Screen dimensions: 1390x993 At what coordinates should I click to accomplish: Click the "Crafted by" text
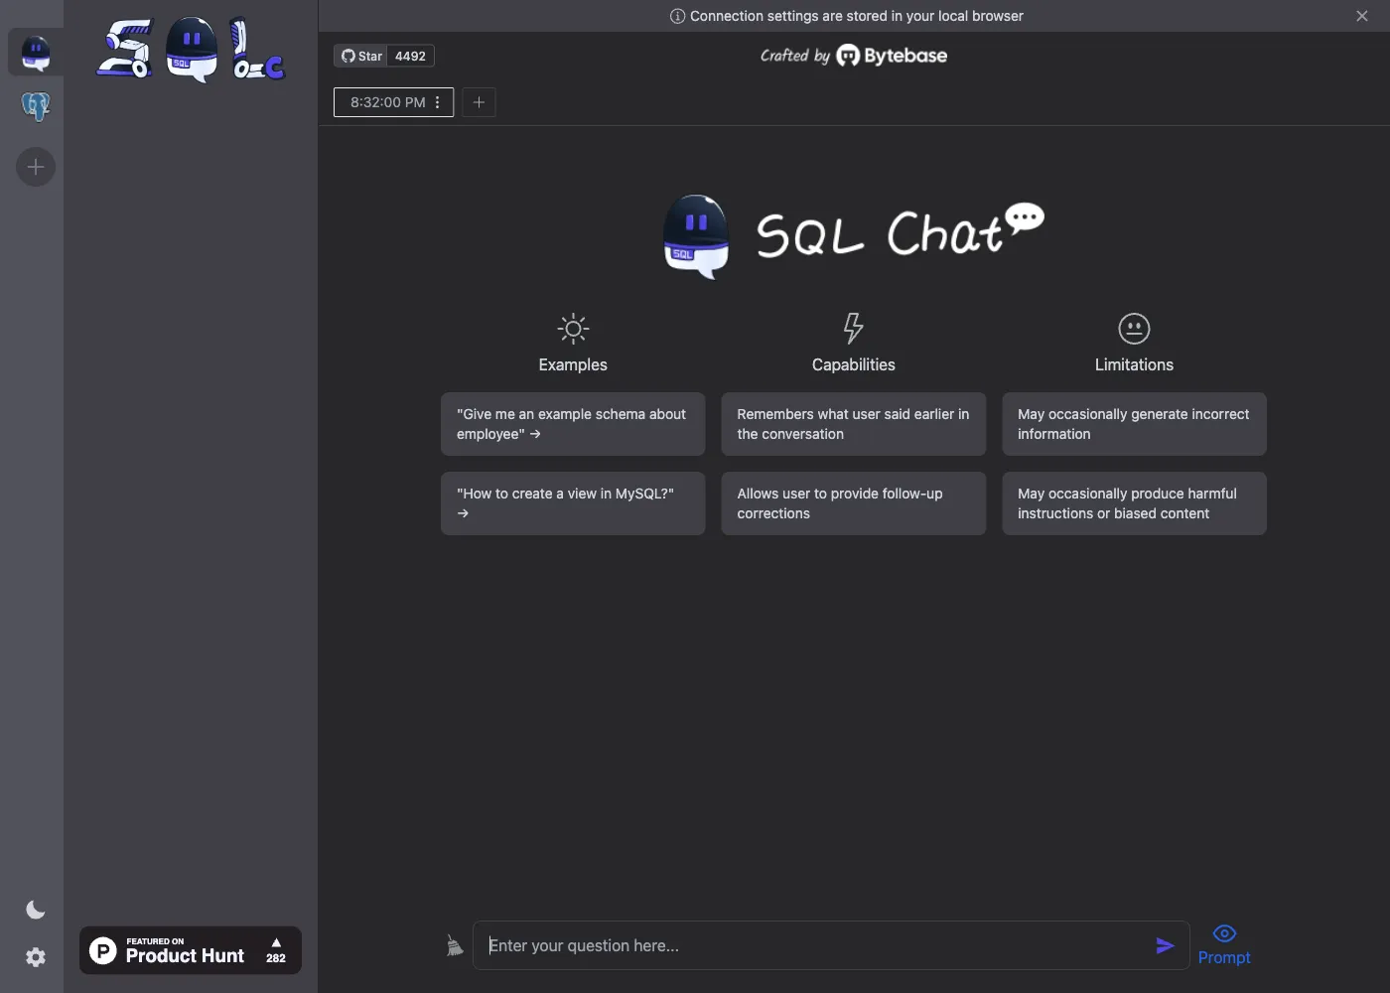click(794, 56)
